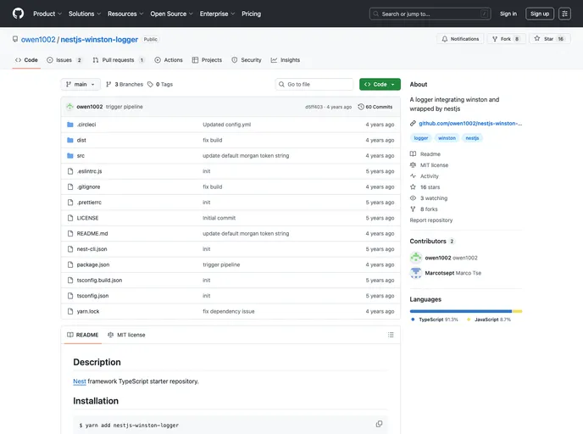The width and height of the screenshot is (583, 434).
Task: Click the logger topic tag
Action: (x=421, y=138)
